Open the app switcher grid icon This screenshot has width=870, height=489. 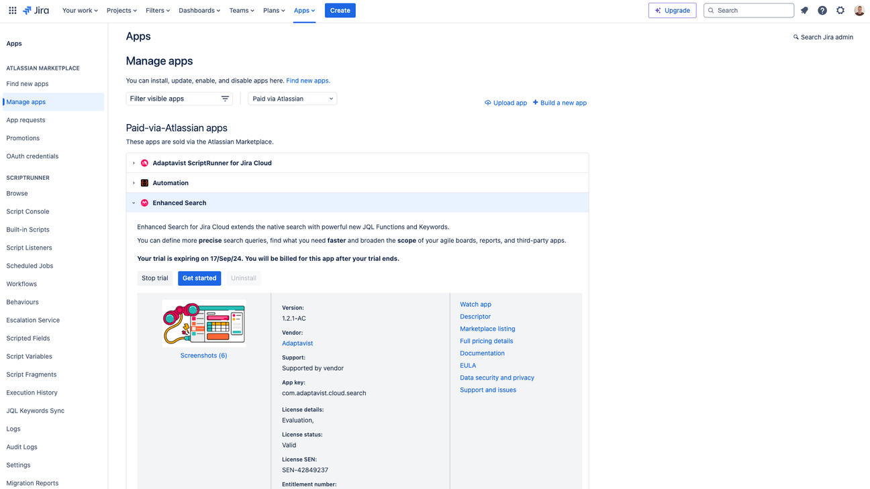click(x=12, y=10)
